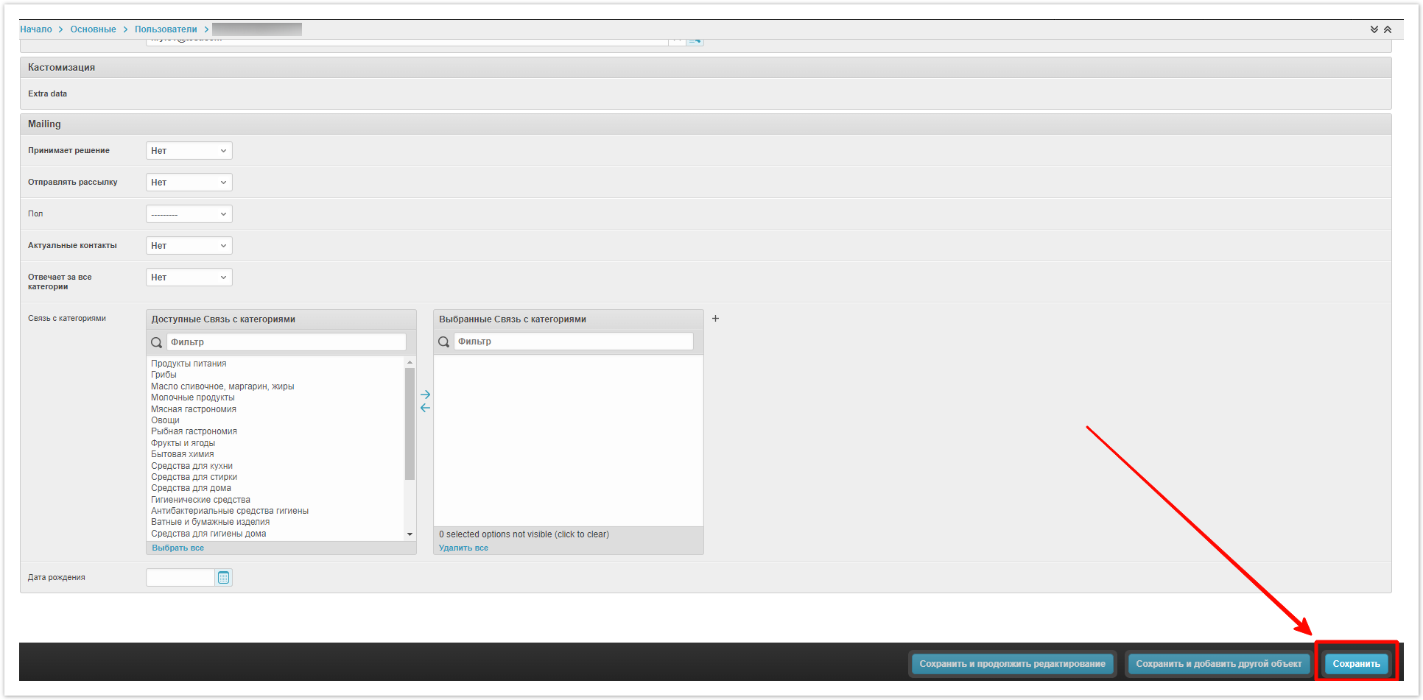Click the left arrow to remove category
Image resolution: width=1423 pixels, height=700 pixels.
click(425, 408)
